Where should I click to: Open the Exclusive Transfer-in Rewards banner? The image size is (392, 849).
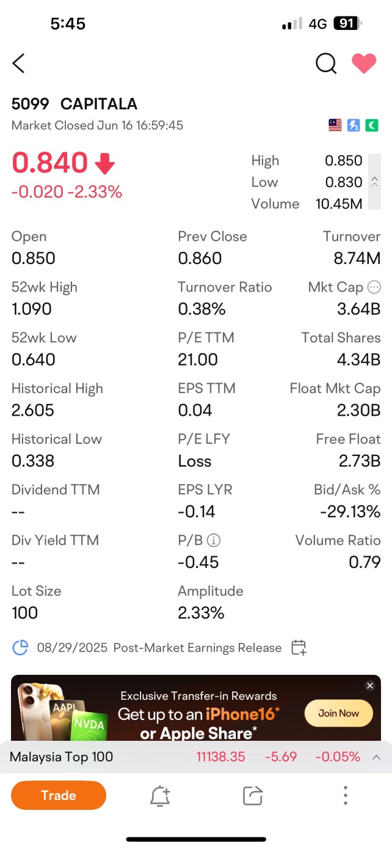click(196, 708)
